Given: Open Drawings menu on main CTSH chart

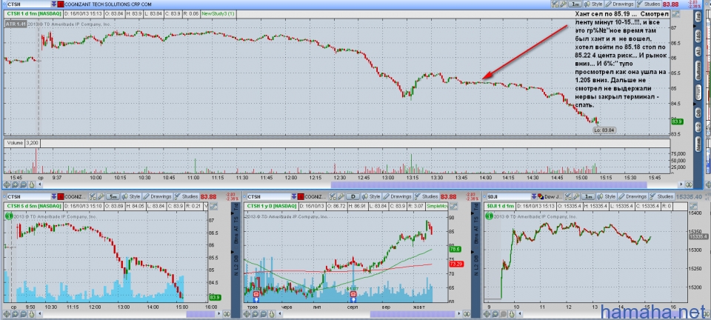Looking at the screenshot, I should click(620, 4).
